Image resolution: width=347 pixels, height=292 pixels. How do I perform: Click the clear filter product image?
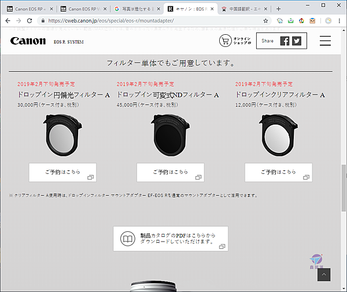pyautogui.click(x=278, y=135)
